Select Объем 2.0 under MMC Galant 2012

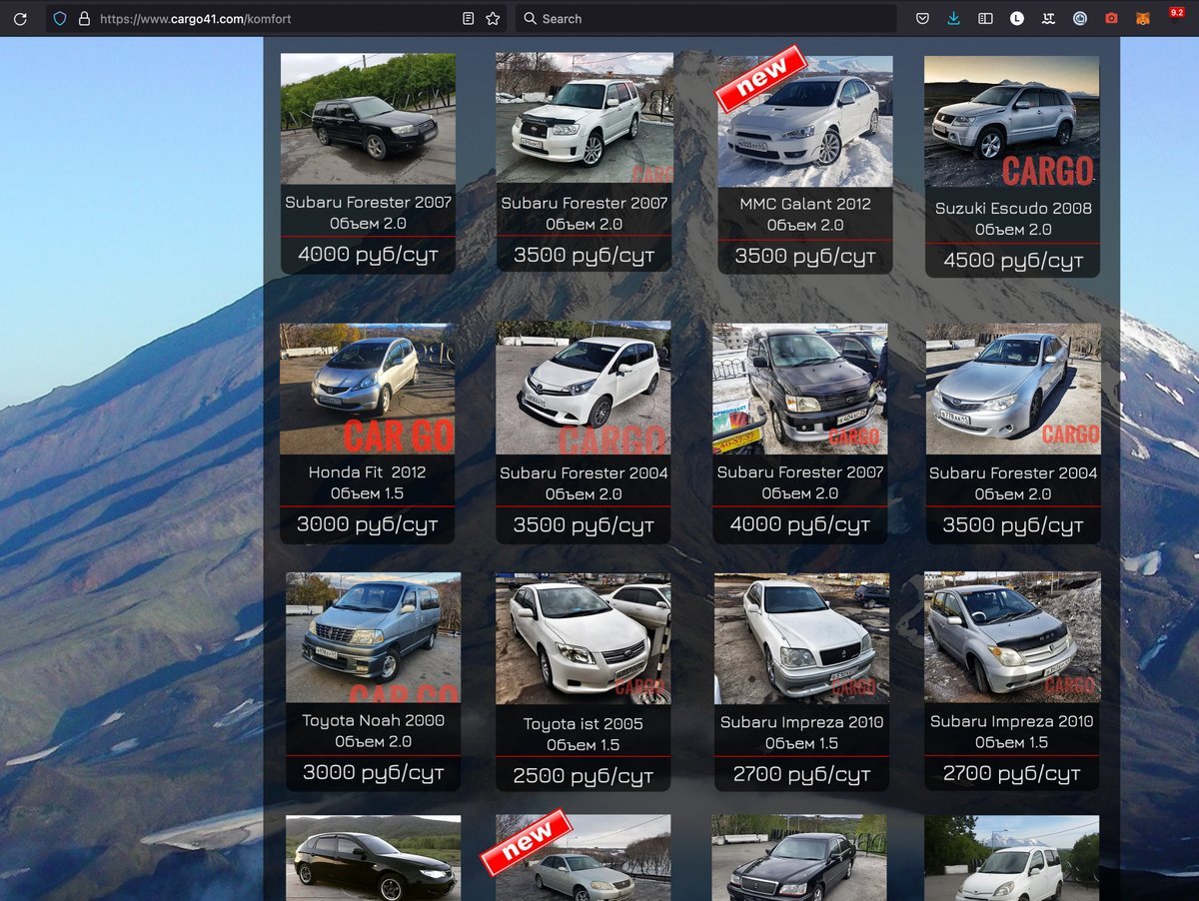(804, 226)
